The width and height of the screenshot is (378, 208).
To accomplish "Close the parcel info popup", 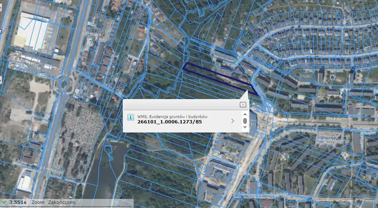I will pyautogui.click(x=243, y=105).
